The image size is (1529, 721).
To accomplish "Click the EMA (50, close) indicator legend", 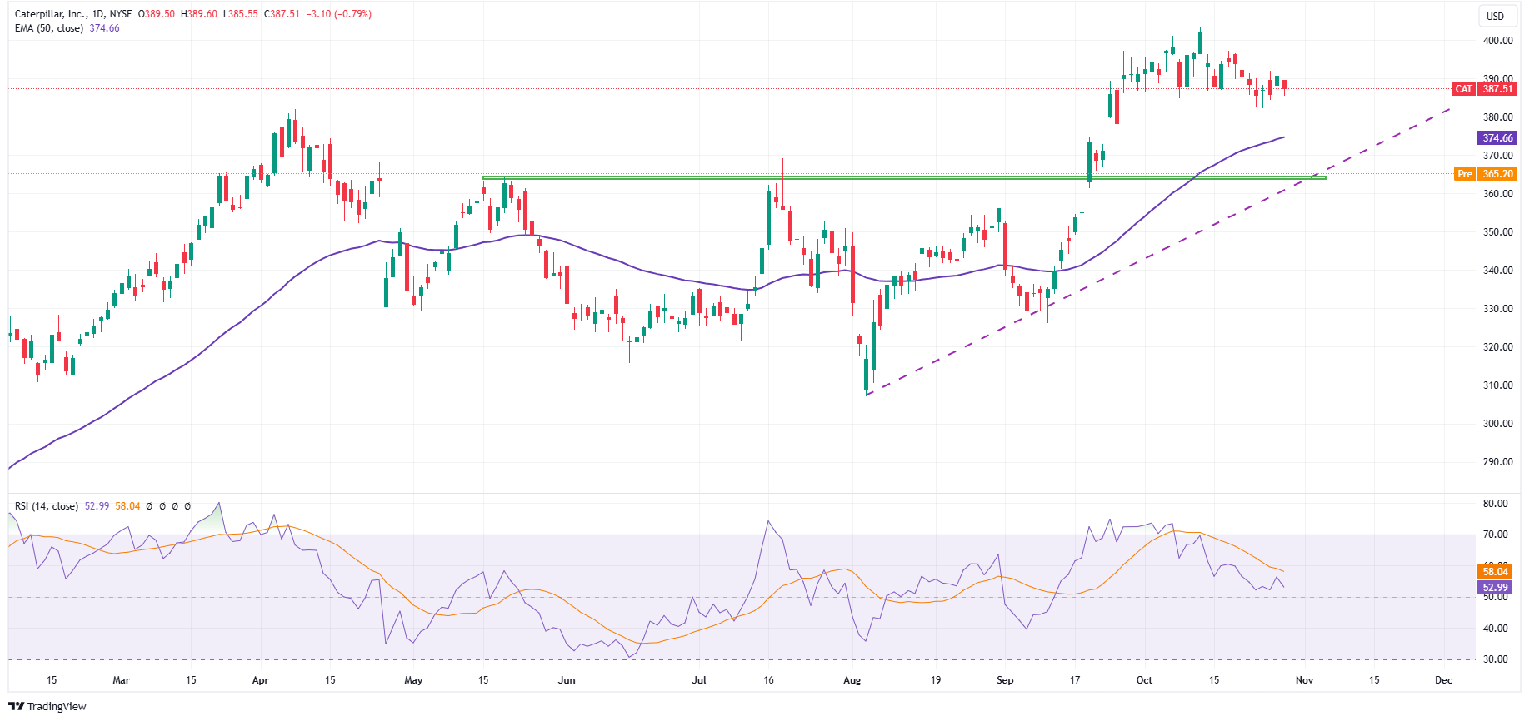I will pos(49,28).
